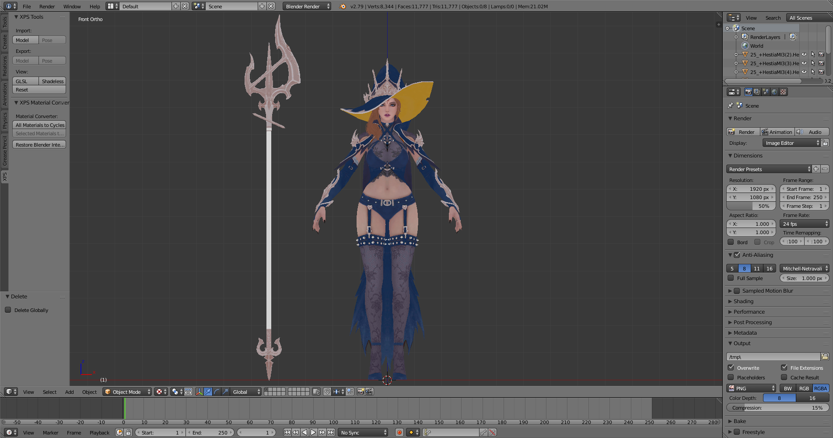Play animation forward in timeline

click(313, 432)
